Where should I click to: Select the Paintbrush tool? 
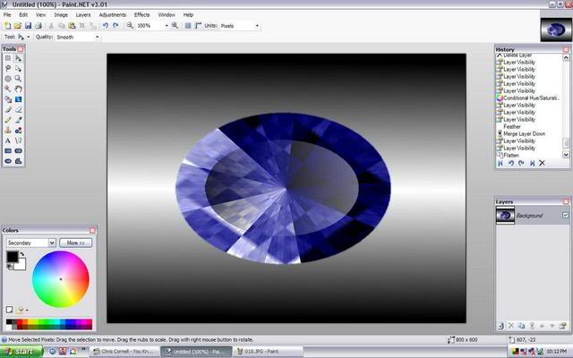click(8, 109)
